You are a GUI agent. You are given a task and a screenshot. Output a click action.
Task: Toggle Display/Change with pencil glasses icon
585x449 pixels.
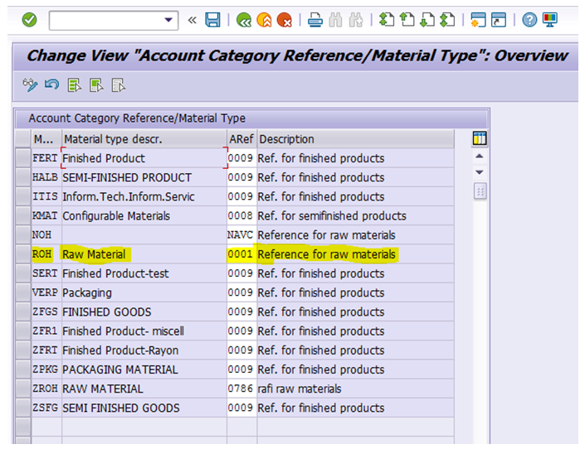point(30,85)
